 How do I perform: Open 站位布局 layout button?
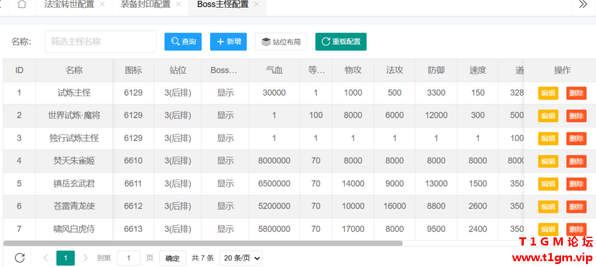click(x=281, y=42)
